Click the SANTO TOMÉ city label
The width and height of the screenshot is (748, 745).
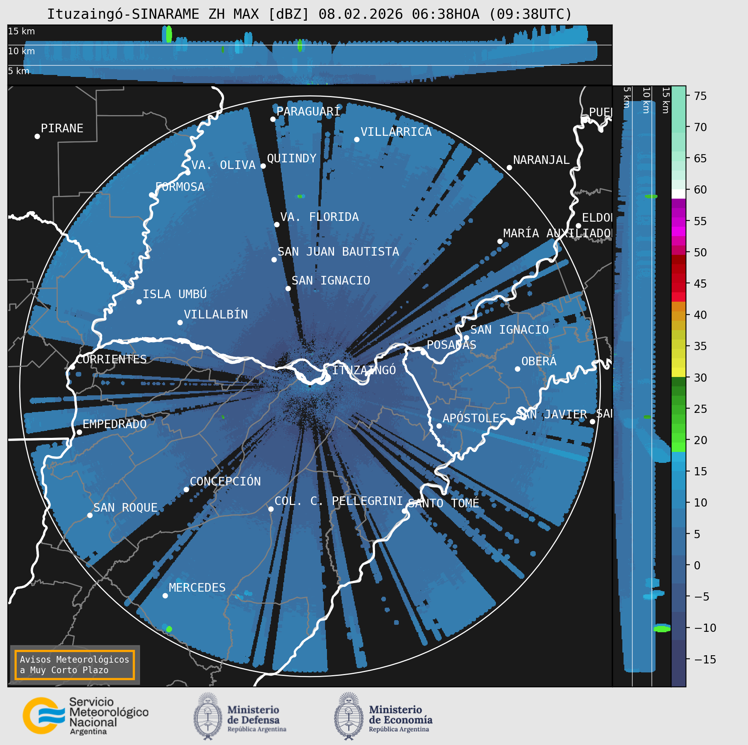[444, 503]
